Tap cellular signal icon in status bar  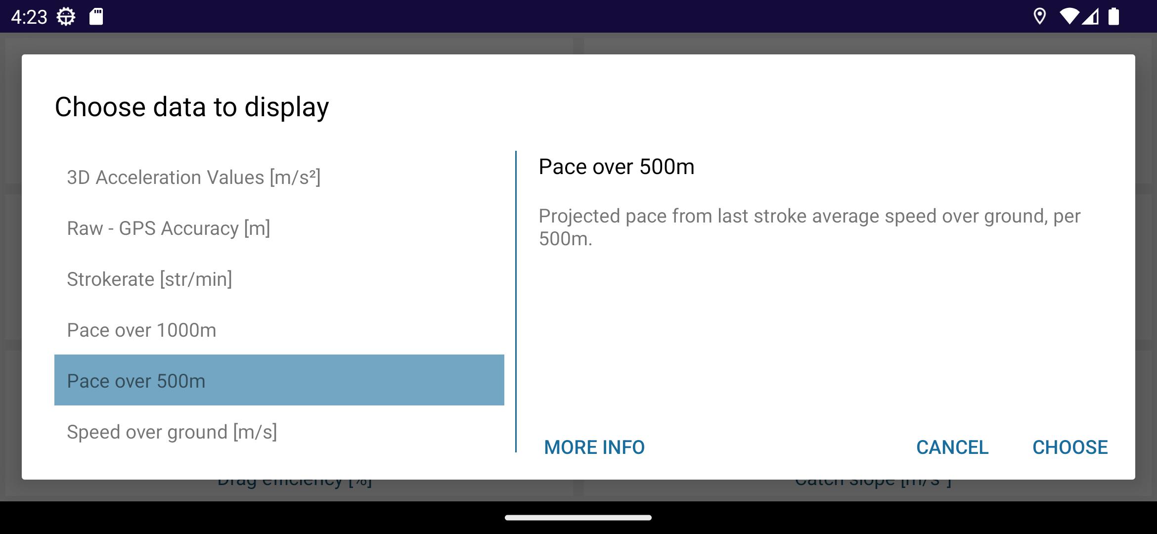coord(1090,16)
